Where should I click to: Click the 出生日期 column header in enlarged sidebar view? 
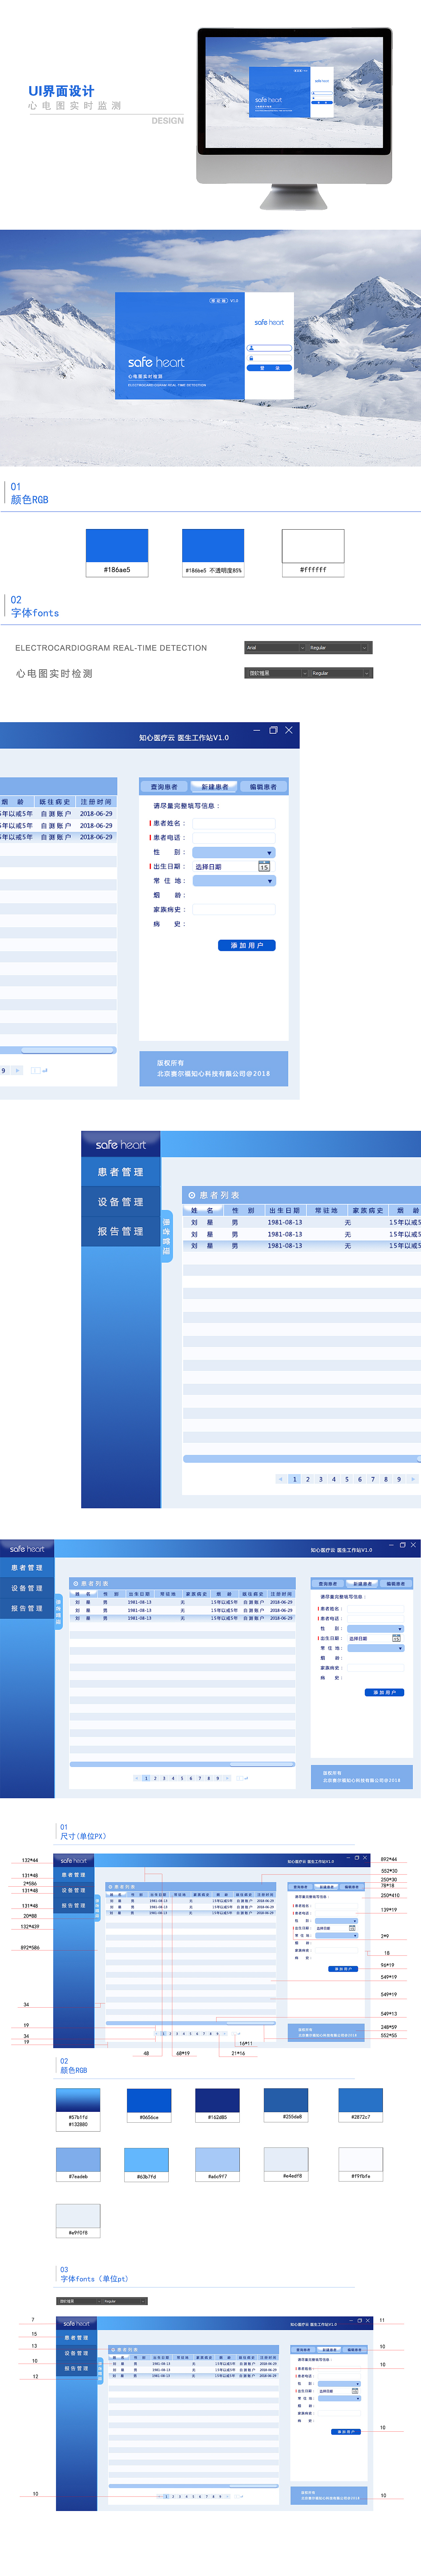pyautogui.click(x=285, y=1210)
